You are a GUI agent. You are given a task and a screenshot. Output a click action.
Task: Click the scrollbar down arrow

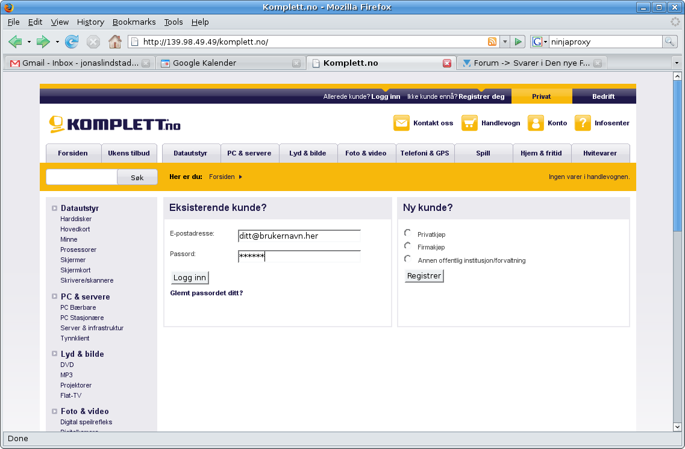678,427
